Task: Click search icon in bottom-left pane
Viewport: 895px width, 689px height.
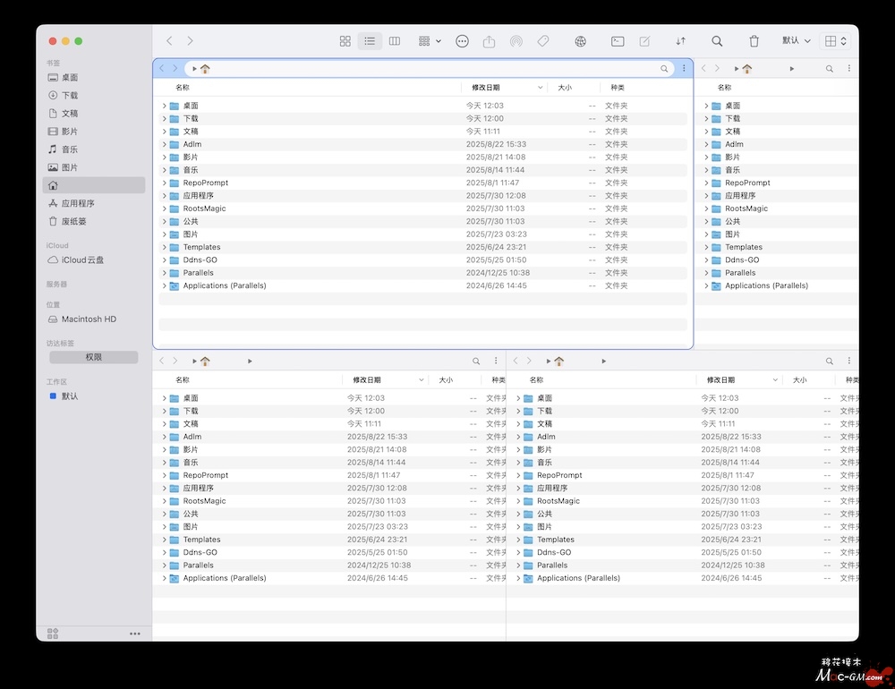Action: [x=476, y=361]
